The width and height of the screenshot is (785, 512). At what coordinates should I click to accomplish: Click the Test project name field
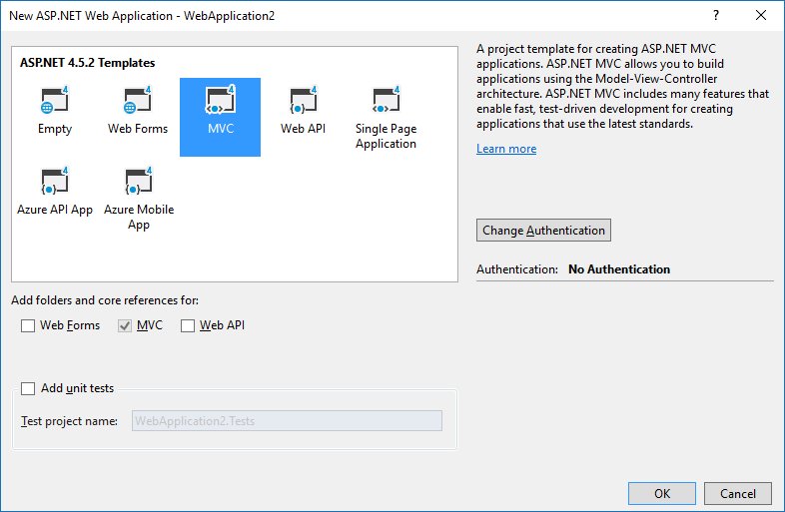click(x=287, y=421)
